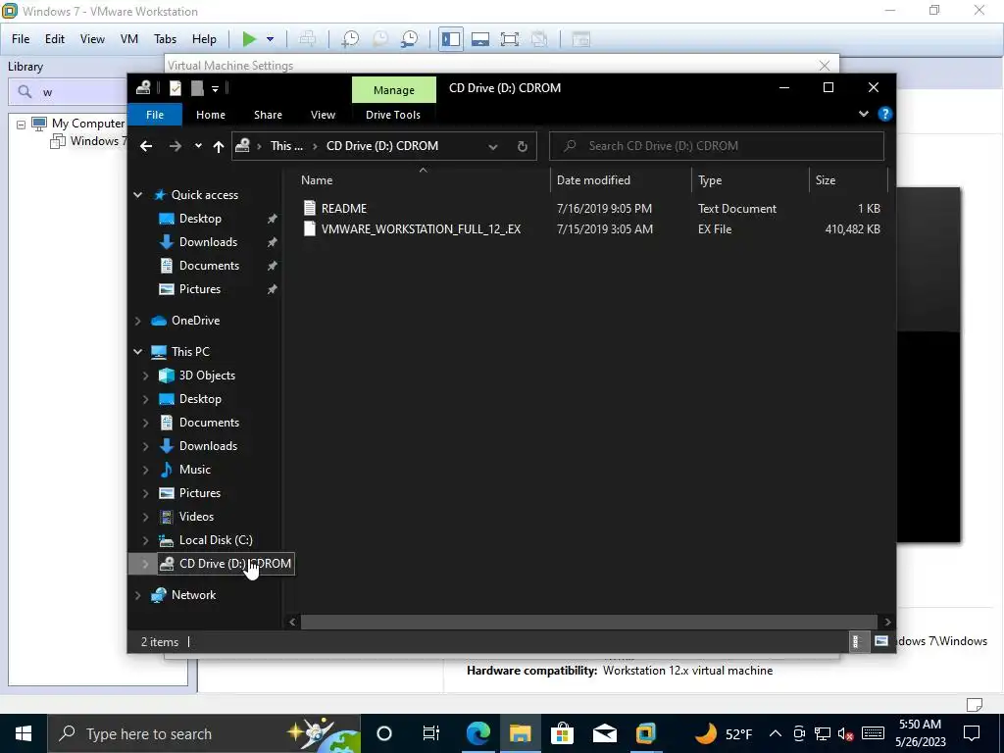Click the Properties quick access icon

click(x=175, y=88)
